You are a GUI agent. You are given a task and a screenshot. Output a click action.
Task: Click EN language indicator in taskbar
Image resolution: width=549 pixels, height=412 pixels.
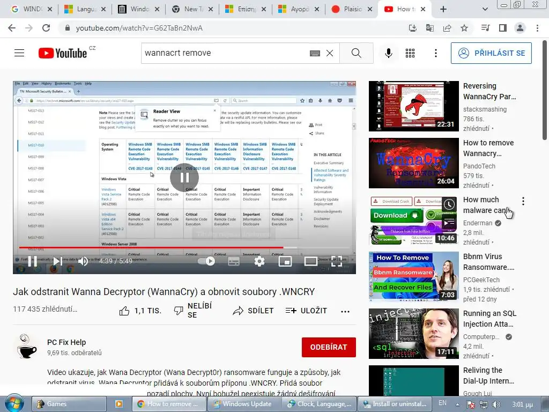(442, 403)
